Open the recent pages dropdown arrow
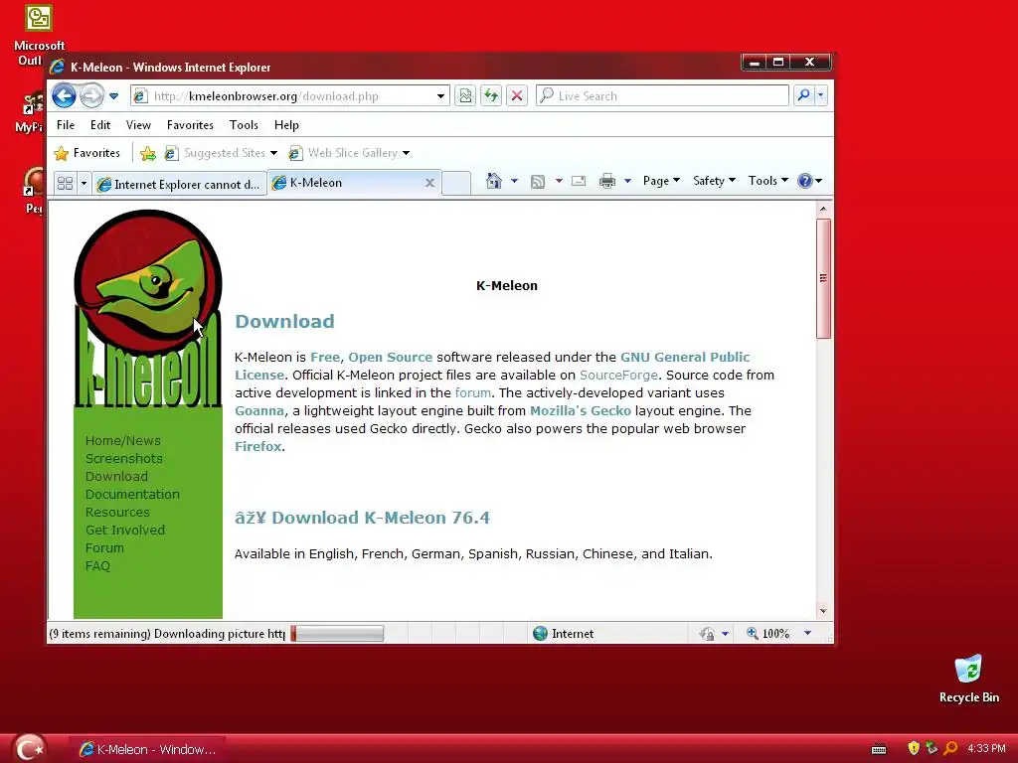Image resolution: width=1018 pixels, height=763 pixels. coord(113,96)
